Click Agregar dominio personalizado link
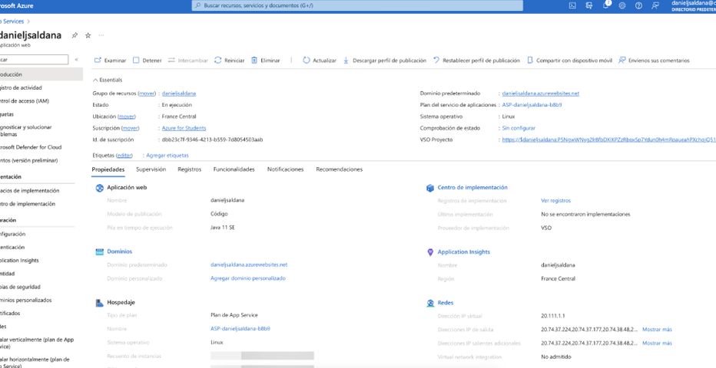Image resolution: width=716 pixels, height=368 pixels. point(248,278)
